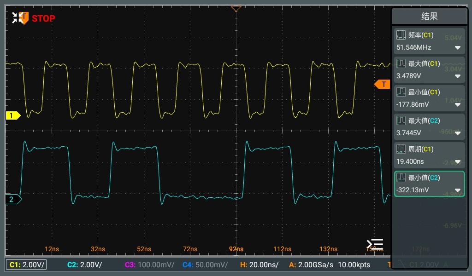Viewport: 472px width, 276px height.
Task: Tap the minimum value (C1) measurement icon
Action: (x=401, y=92)
